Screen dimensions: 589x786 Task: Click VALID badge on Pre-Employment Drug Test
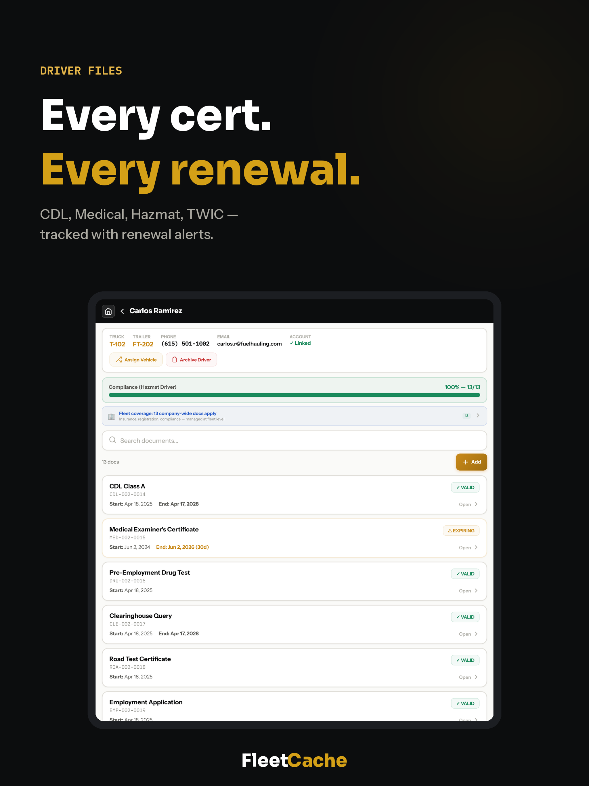465,574
